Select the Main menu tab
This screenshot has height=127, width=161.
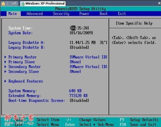click(x=13, y=14)
